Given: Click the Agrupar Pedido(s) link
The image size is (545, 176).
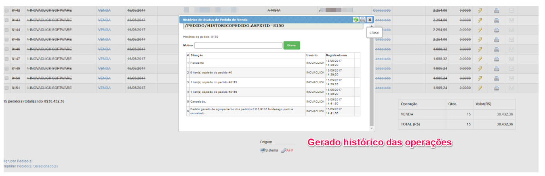Looking at the screenshot, I should click(x=18, y=161).
